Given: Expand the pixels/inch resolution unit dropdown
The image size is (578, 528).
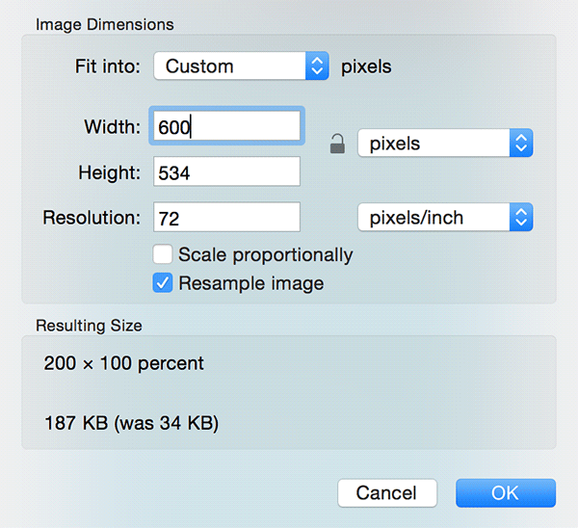Looking at the screenshot, I should click(444, 218).
